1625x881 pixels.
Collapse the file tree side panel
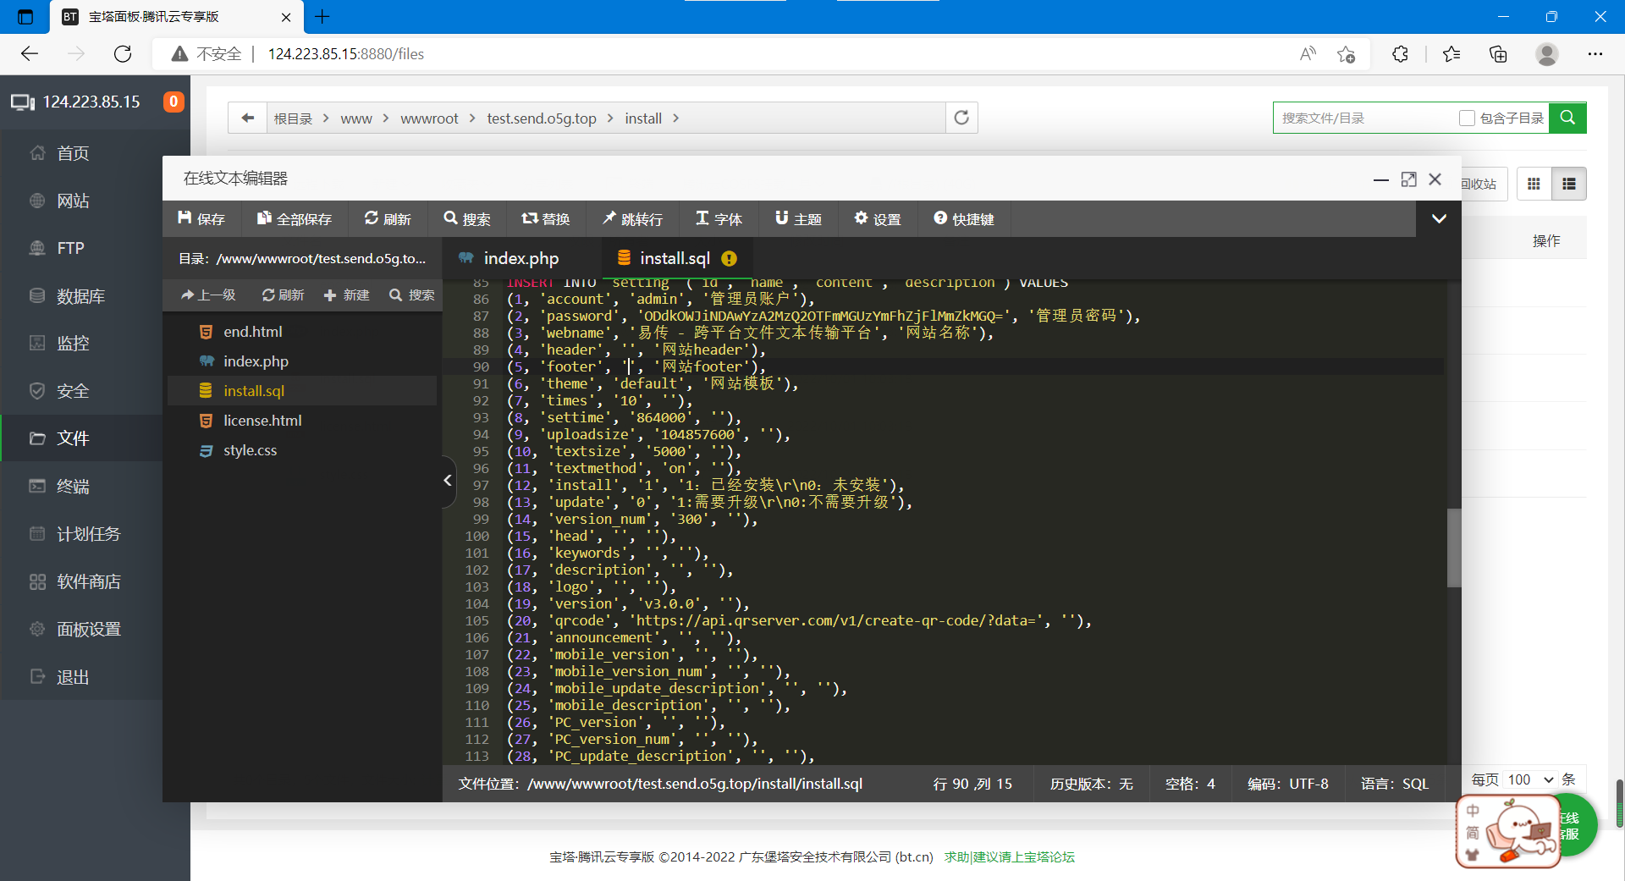448,481
